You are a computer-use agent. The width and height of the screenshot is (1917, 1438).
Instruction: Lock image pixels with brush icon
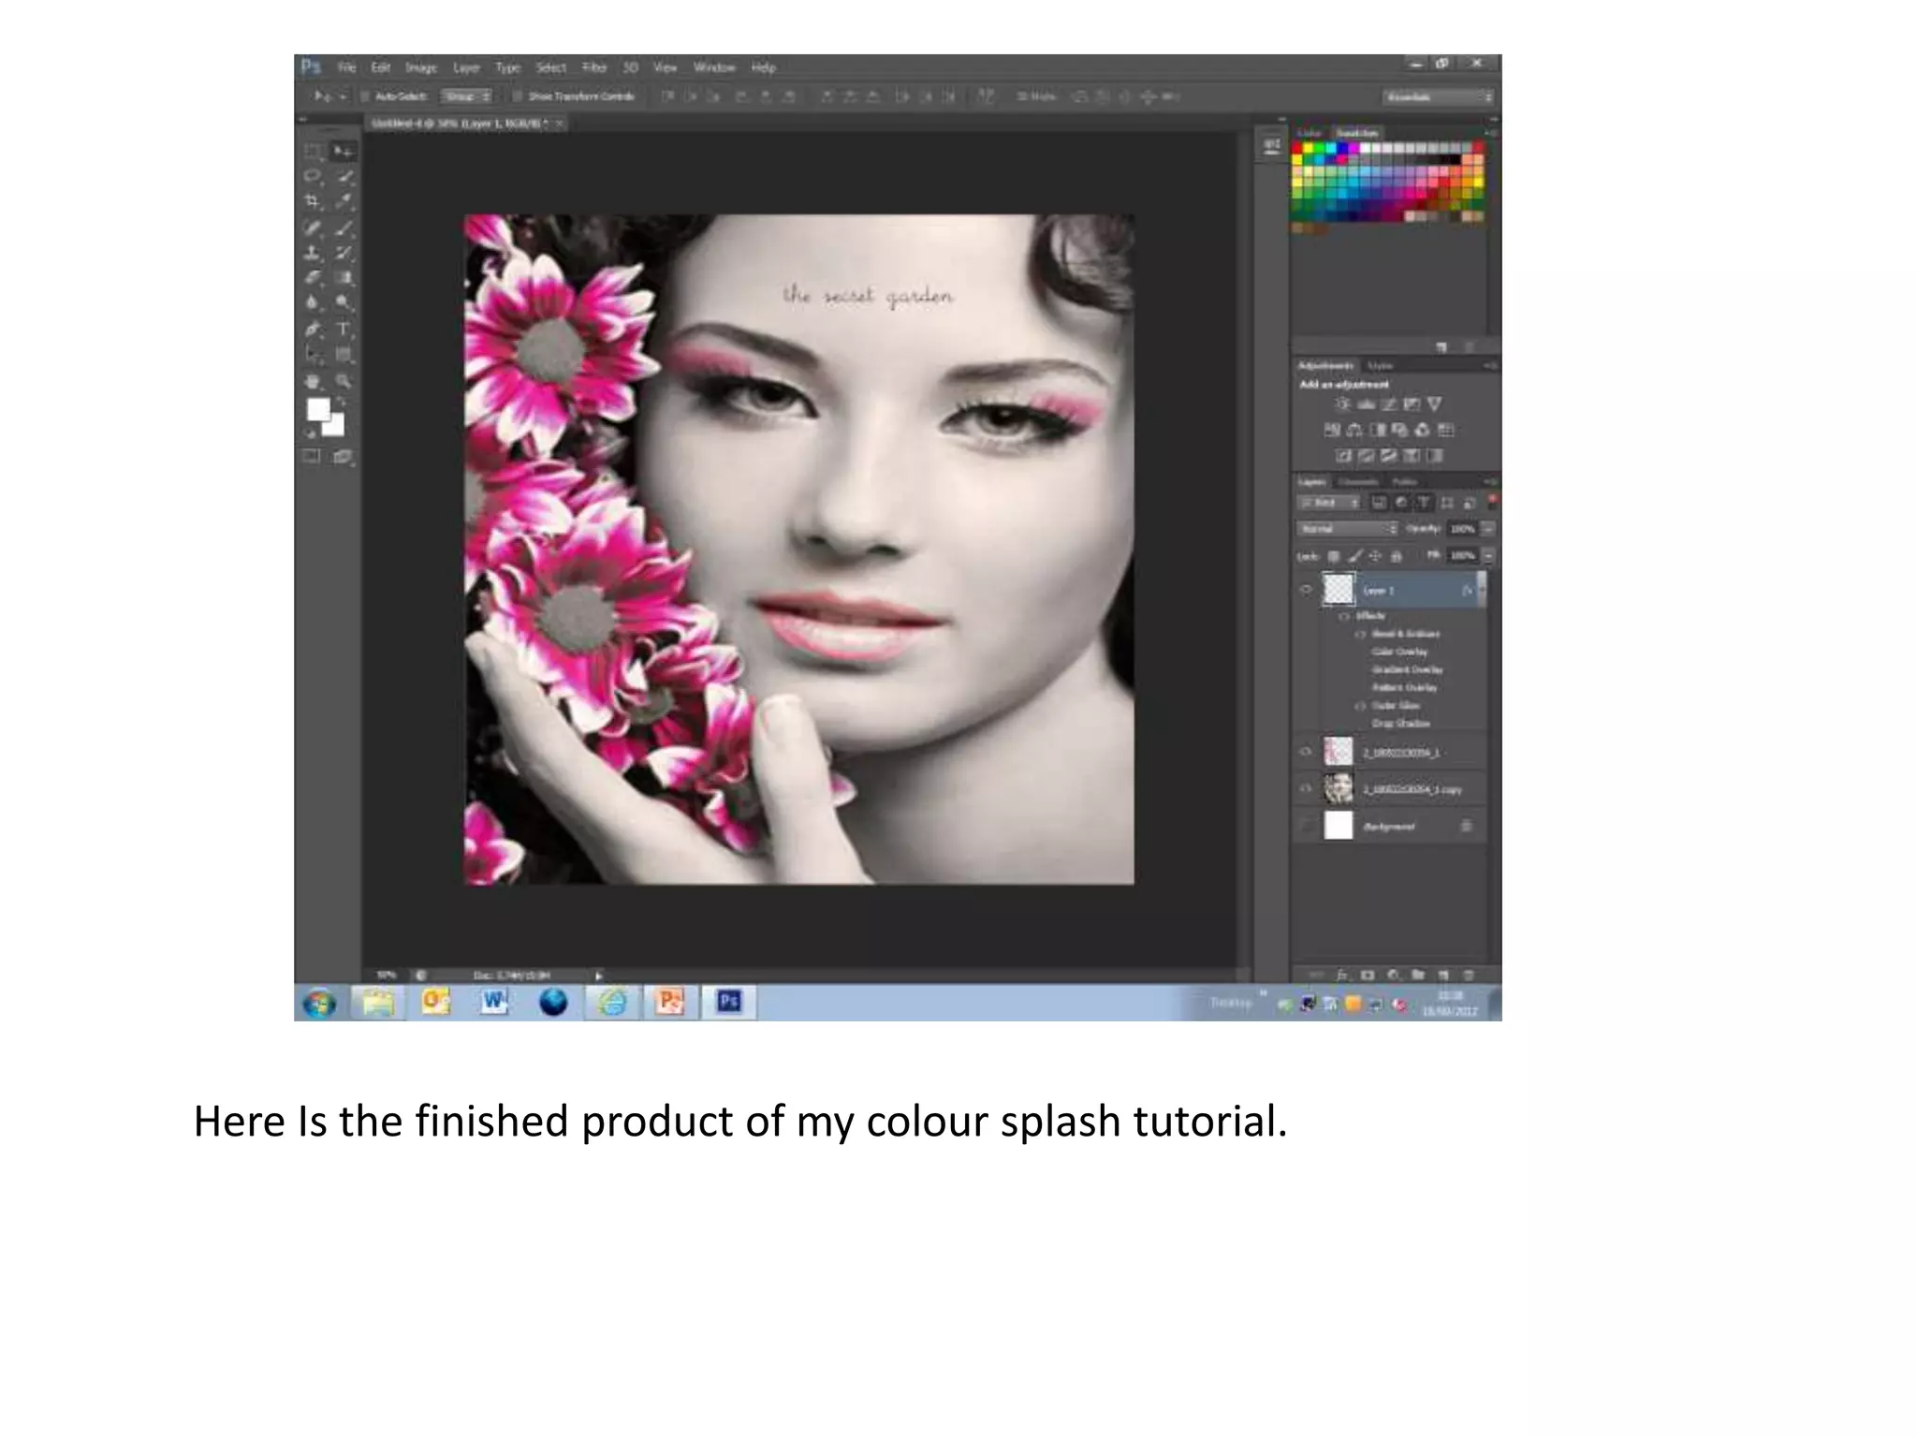1354,556
